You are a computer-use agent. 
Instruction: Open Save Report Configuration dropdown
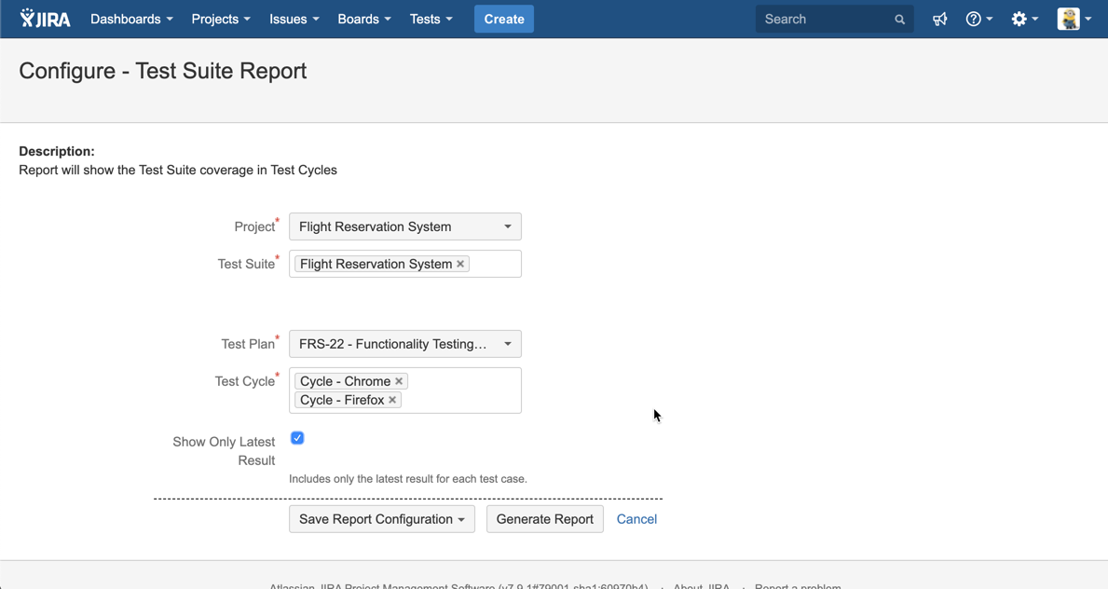pos(381,519)
